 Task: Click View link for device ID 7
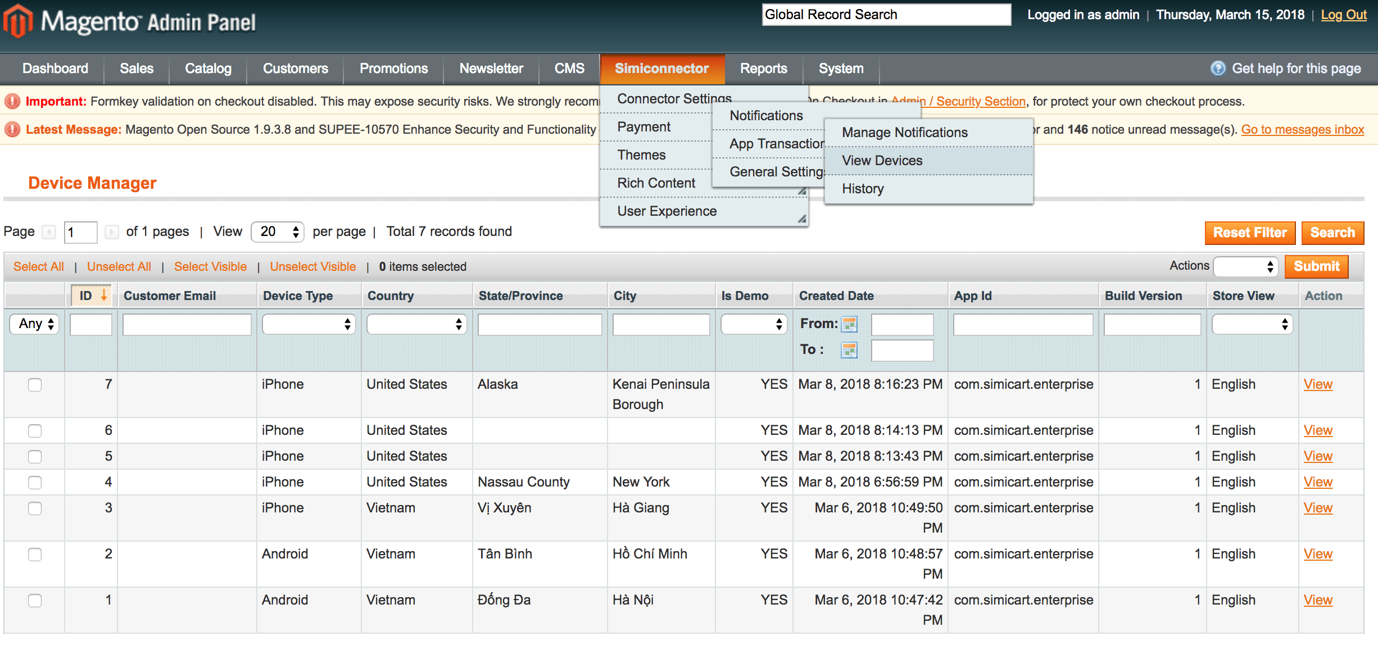coord(1318,385)
